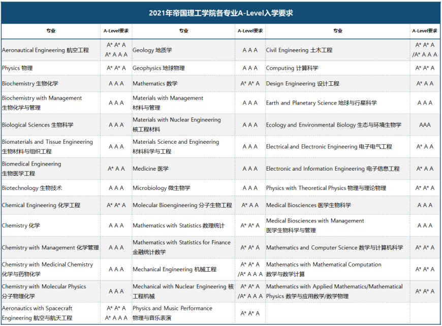Click the A-Level grade for Chemical Engineering

coord(116,206)
